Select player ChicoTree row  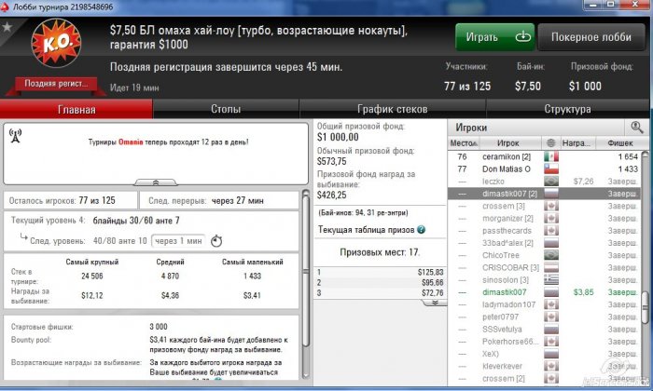(x=544, y=255)
